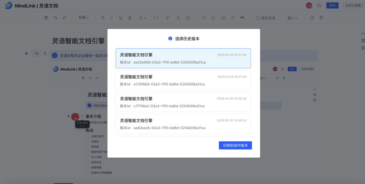Select the version saved at 10:51:39

click(183, 58)
